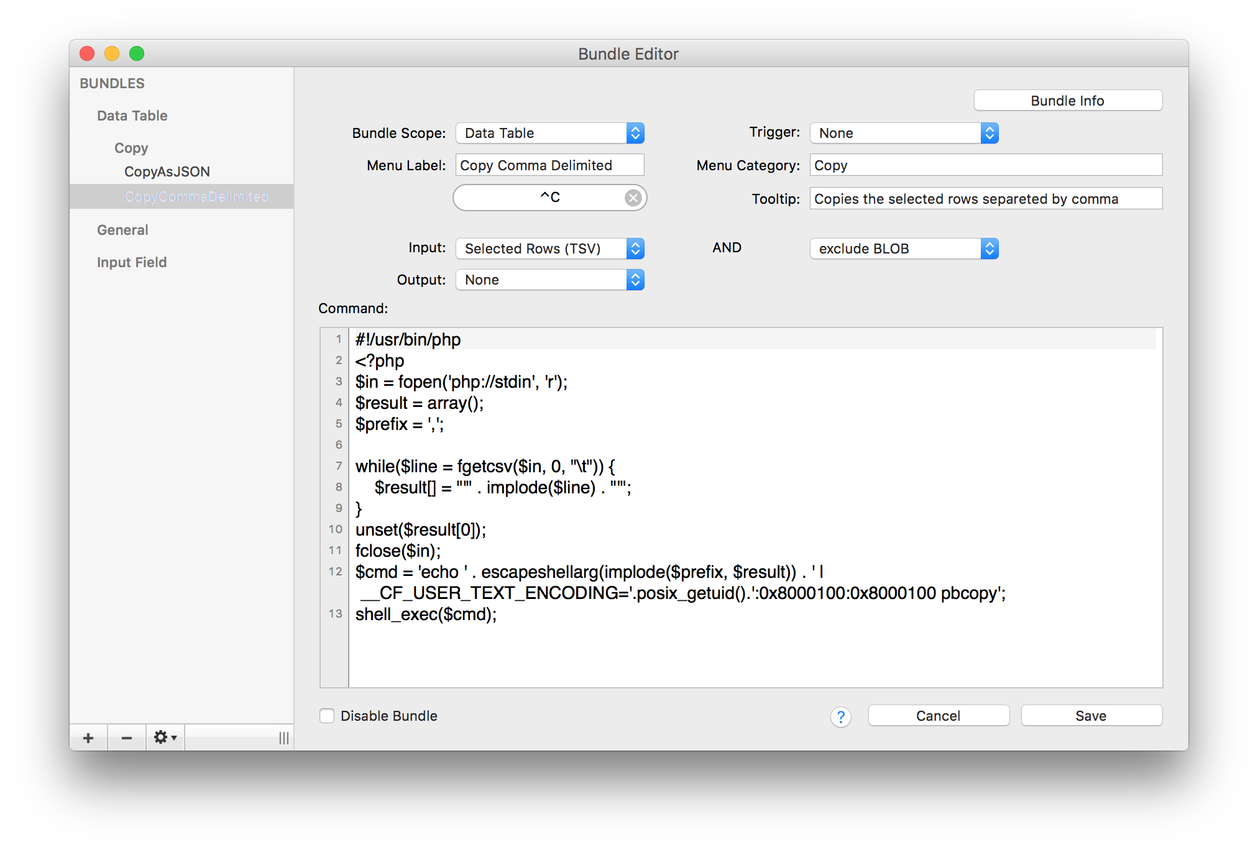Image resolution: width=1258 pixels, height=850 pixels.
Task: Open the Output dropdown
Action: (x=549, y=280)
